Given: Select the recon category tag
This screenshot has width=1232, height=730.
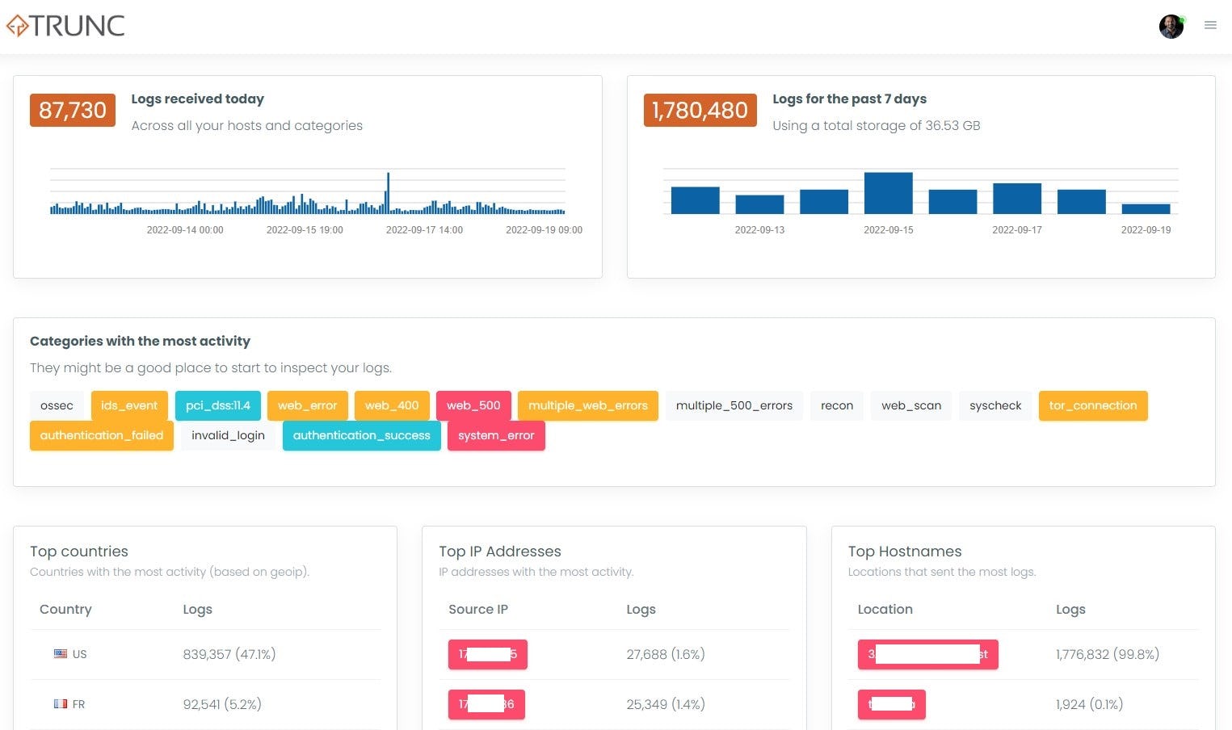Looking at the screenshot, I should (836, 405).
